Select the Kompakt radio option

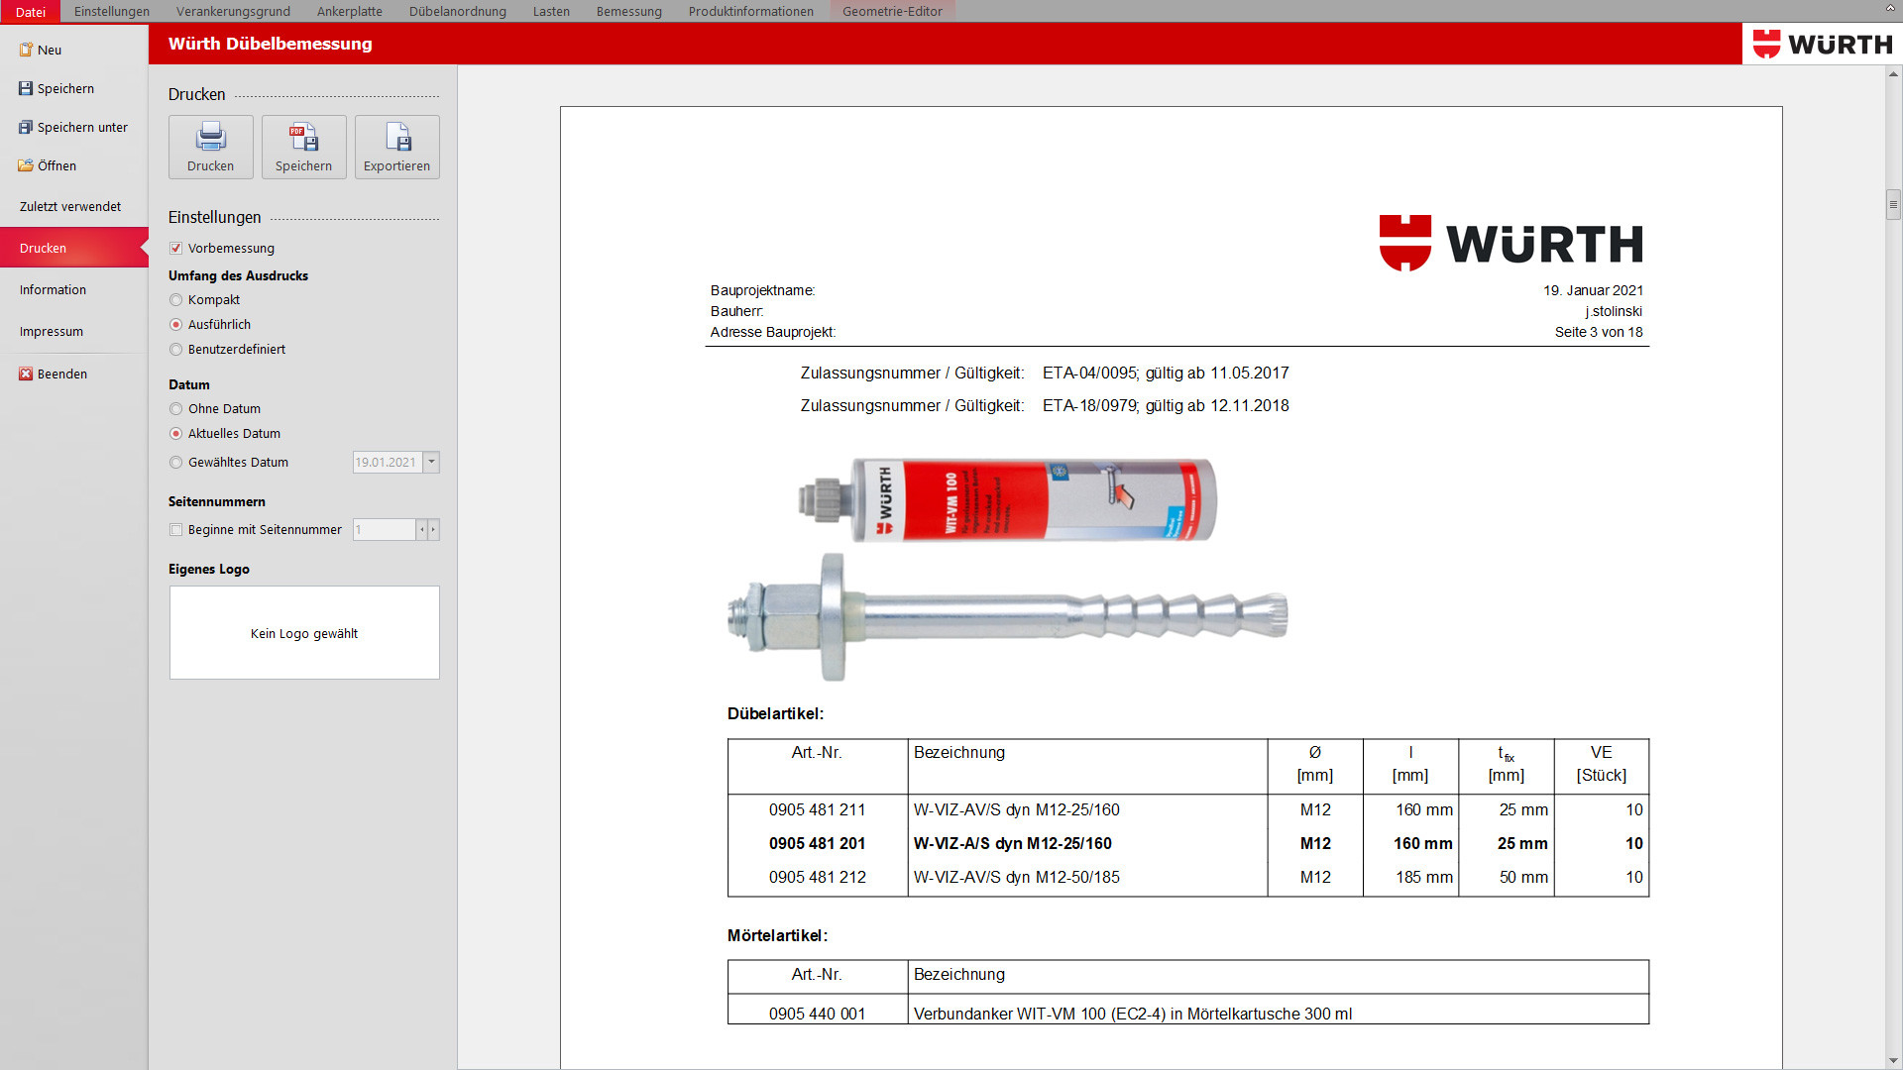[x=175, y=300]
